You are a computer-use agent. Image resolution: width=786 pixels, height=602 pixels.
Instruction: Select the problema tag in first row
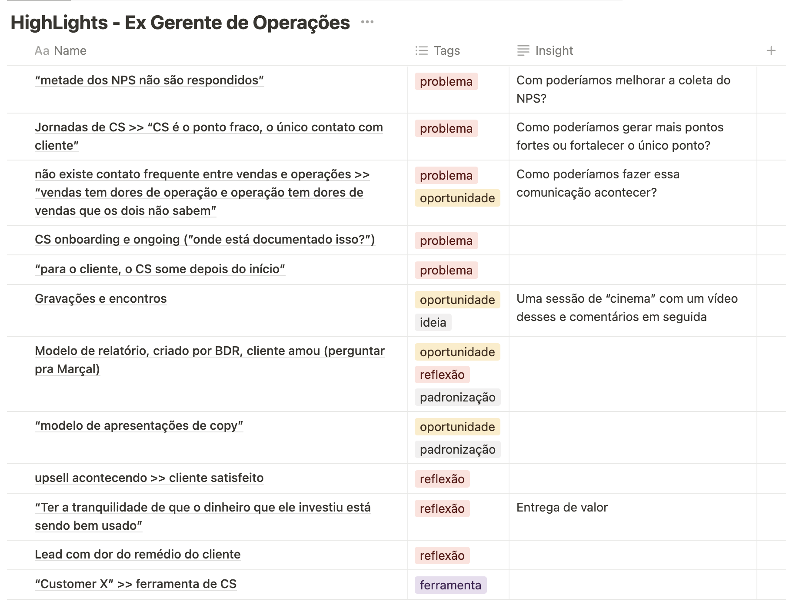point(446,82)
